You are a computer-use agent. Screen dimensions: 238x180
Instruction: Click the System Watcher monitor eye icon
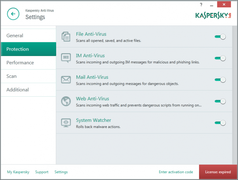(x=66, y=123)
